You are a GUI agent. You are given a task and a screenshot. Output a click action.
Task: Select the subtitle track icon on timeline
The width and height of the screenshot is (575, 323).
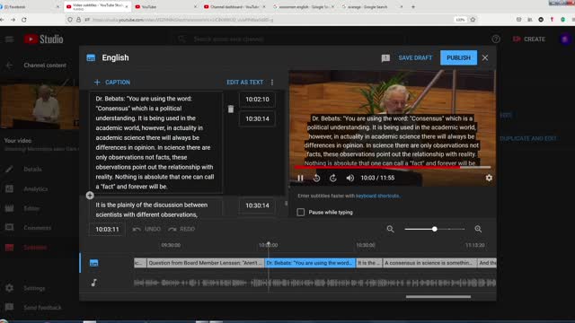[x=93, y=263]
